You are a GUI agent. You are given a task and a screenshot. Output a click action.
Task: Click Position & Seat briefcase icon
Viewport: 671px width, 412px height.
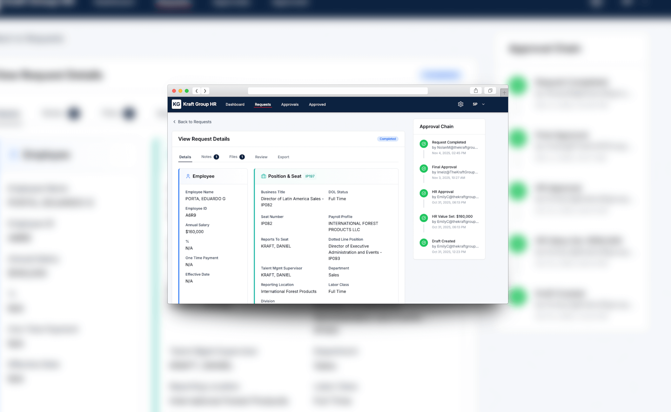click(x=263, y=176)
